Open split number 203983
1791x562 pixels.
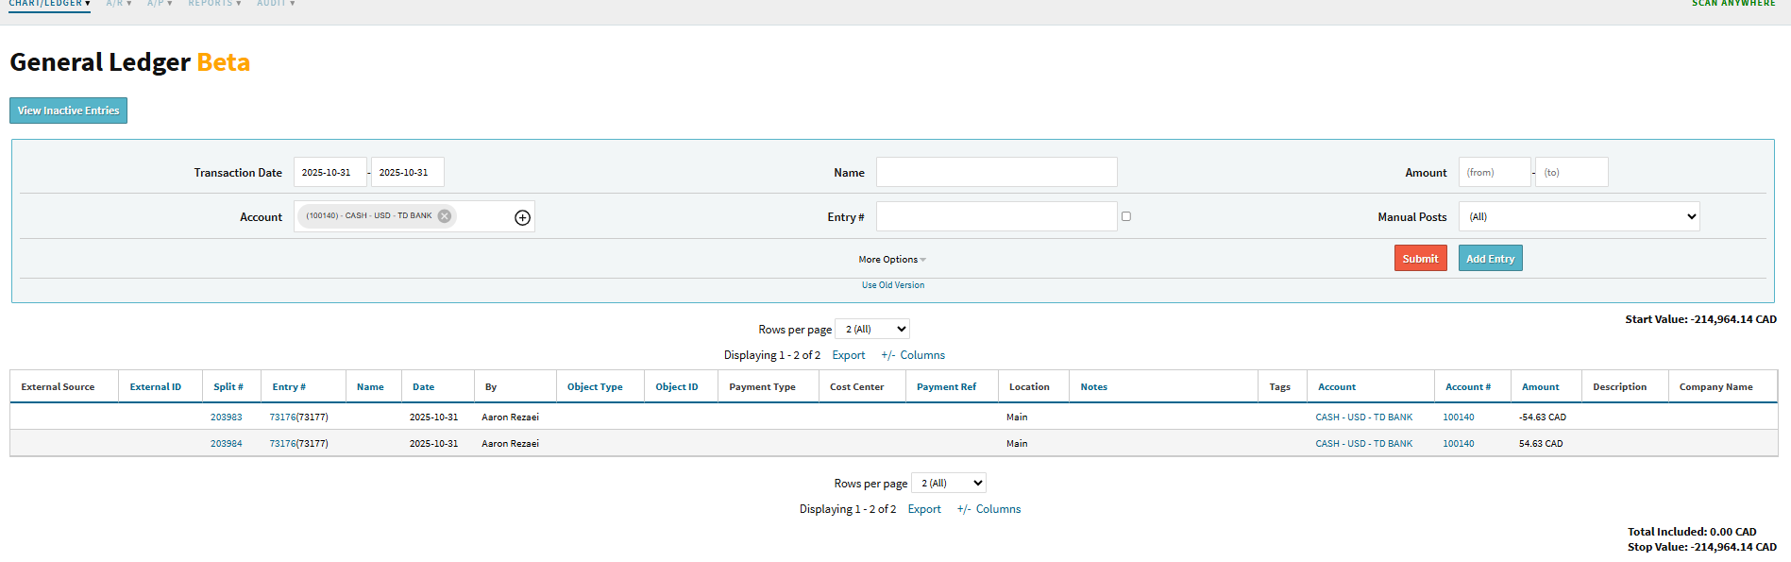226,417
